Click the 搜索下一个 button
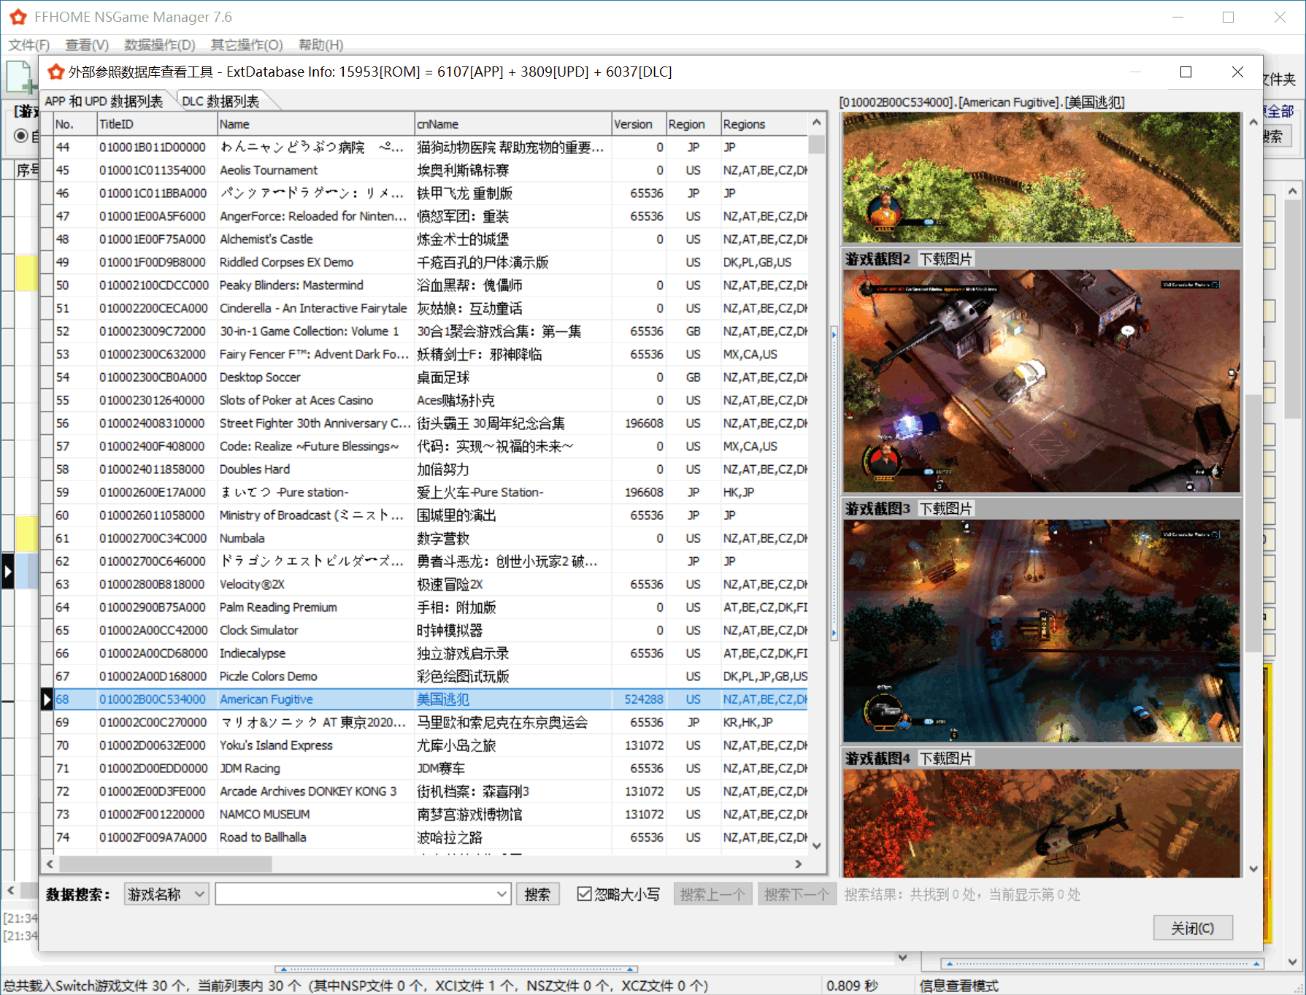1306x995 pixels. click(x=796, y=894)
